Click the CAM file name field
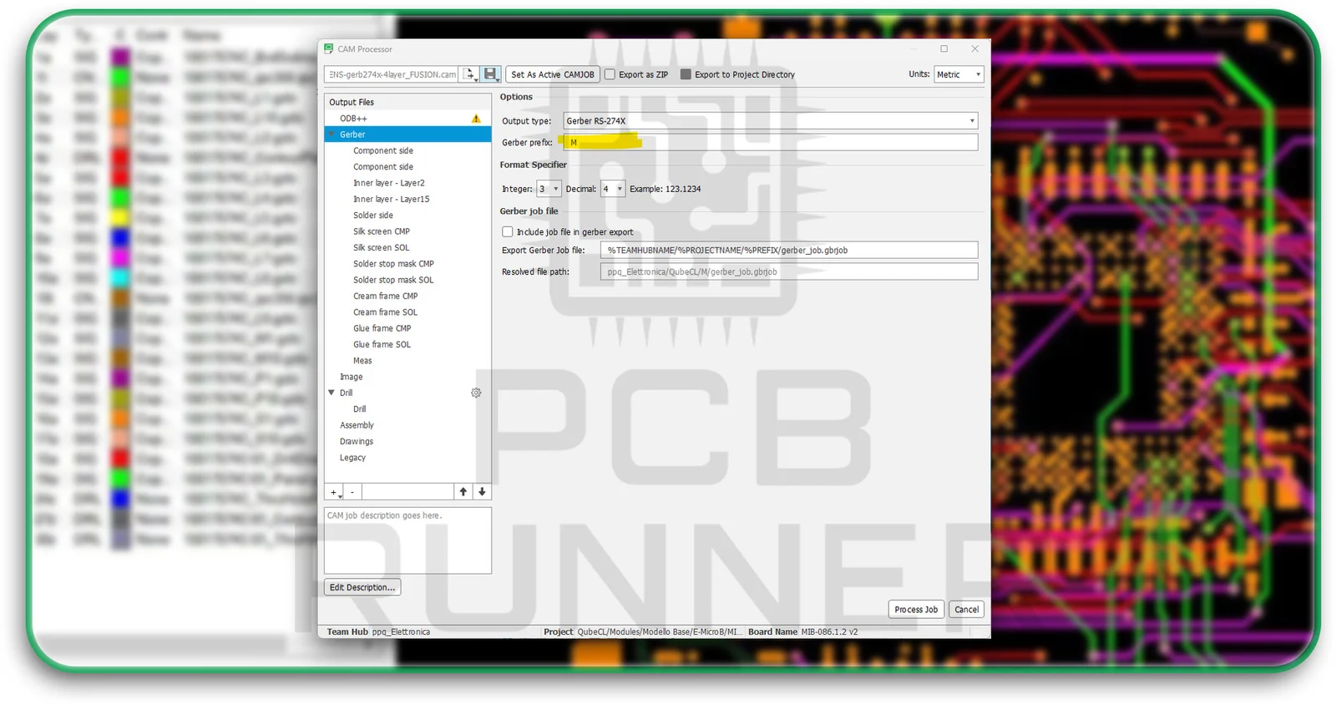This screenshot has width=1336, height=705. coord(392,74)
